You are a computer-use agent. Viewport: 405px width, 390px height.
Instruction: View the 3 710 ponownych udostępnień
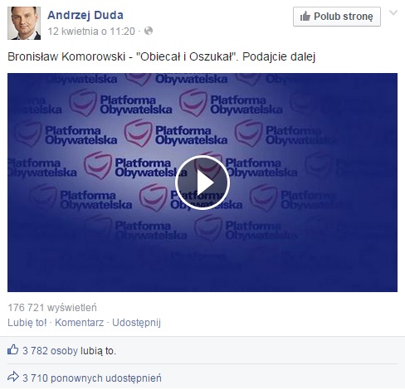click(x=92, y=378)
